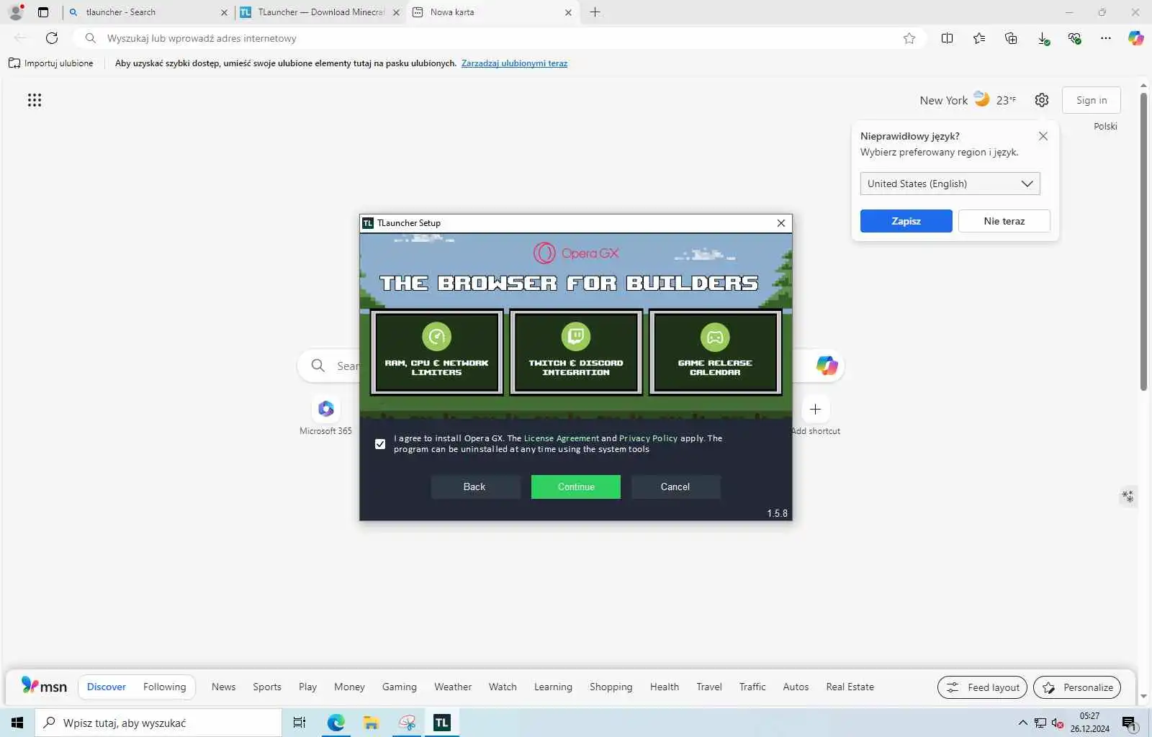
Task: Open the Opera GX Privacy Policy link
Action: click(x=648, y=438)
